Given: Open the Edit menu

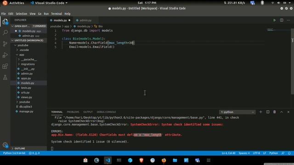Looking at the screenshot, I should pyautogui.click(x=11, y=14).
